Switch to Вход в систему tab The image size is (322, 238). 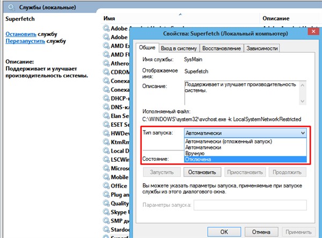(x=179, y=48)
